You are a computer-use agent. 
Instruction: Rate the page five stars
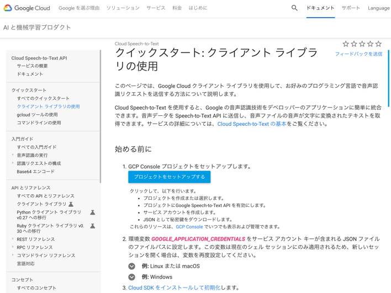coord(378,44)
